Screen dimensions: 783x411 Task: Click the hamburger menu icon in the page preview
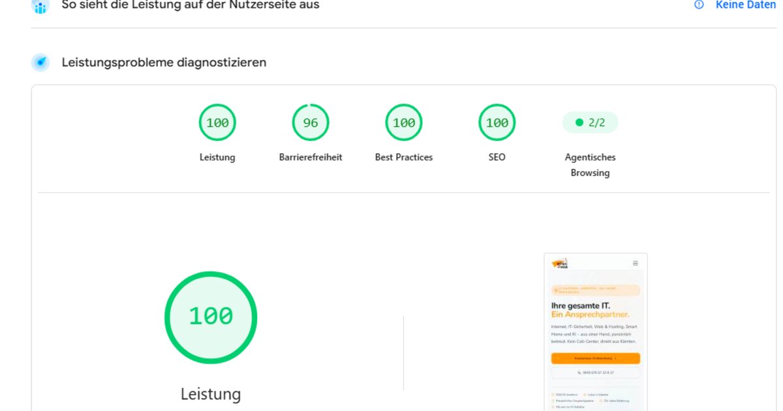pyautogui.click(x=635, y=264)
